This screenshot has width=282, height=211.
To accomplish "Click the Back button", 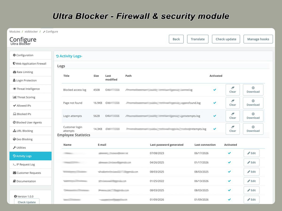I will pyautogui.click(x=176, y=39).
